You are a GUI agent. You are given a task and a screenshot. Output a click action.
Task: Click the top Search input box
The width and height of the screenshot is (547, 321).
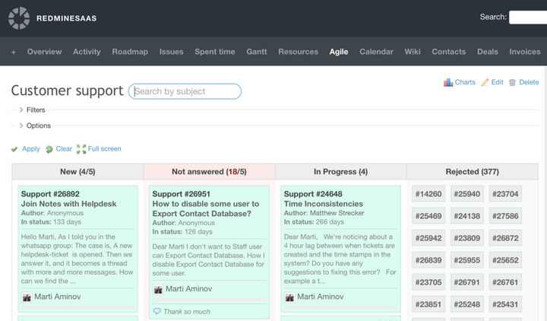[x=528, y=17]
